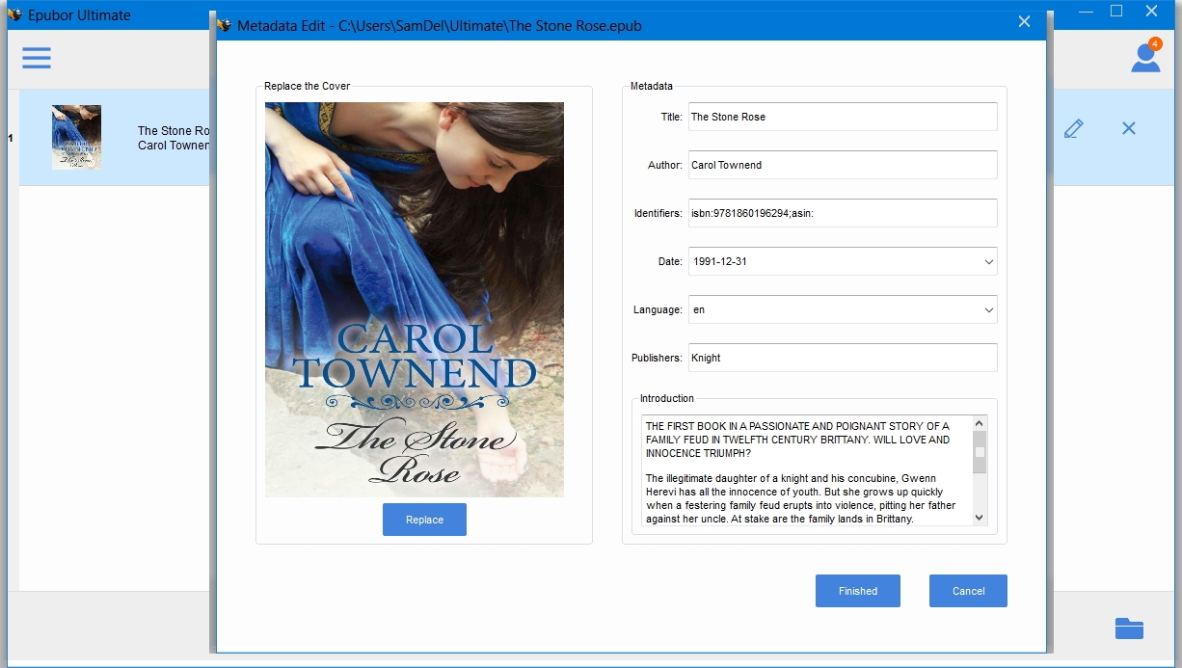
Task: Expand the Date dropdown arrow
Action: pyautogui.click(x=988, y=261)
